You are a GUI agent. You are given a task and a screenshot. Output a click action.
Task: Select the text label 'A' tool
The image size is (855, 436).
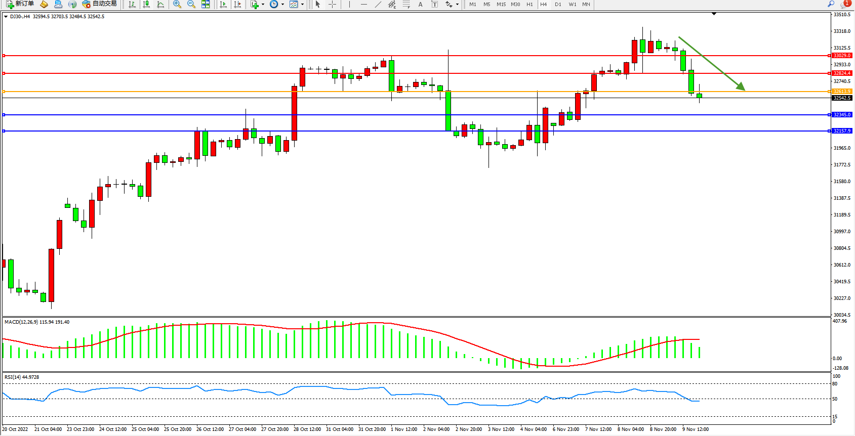(420, 5)
